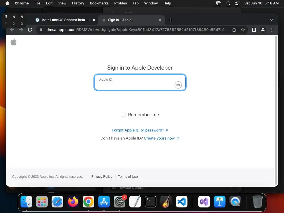Viewport: 284px width, 213px height.
Task: Select the Sign In - Apple tab
Action: [131, 20]
